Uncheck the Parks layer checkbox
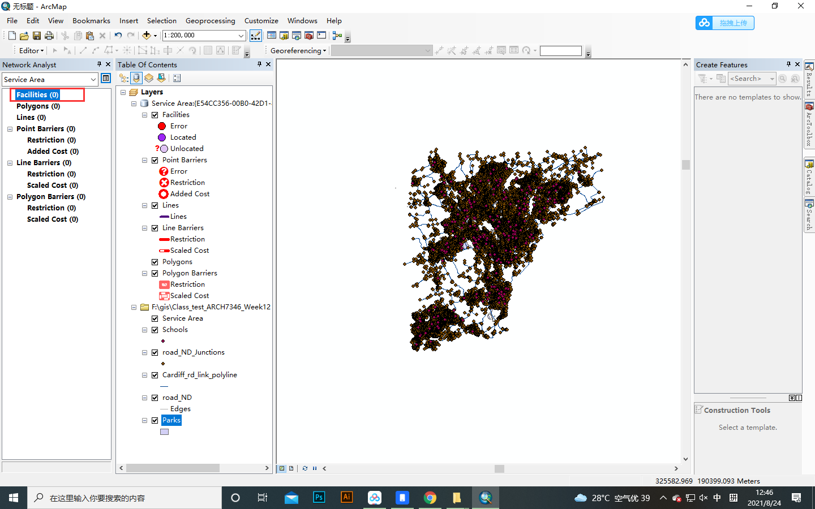 point(155,420)
